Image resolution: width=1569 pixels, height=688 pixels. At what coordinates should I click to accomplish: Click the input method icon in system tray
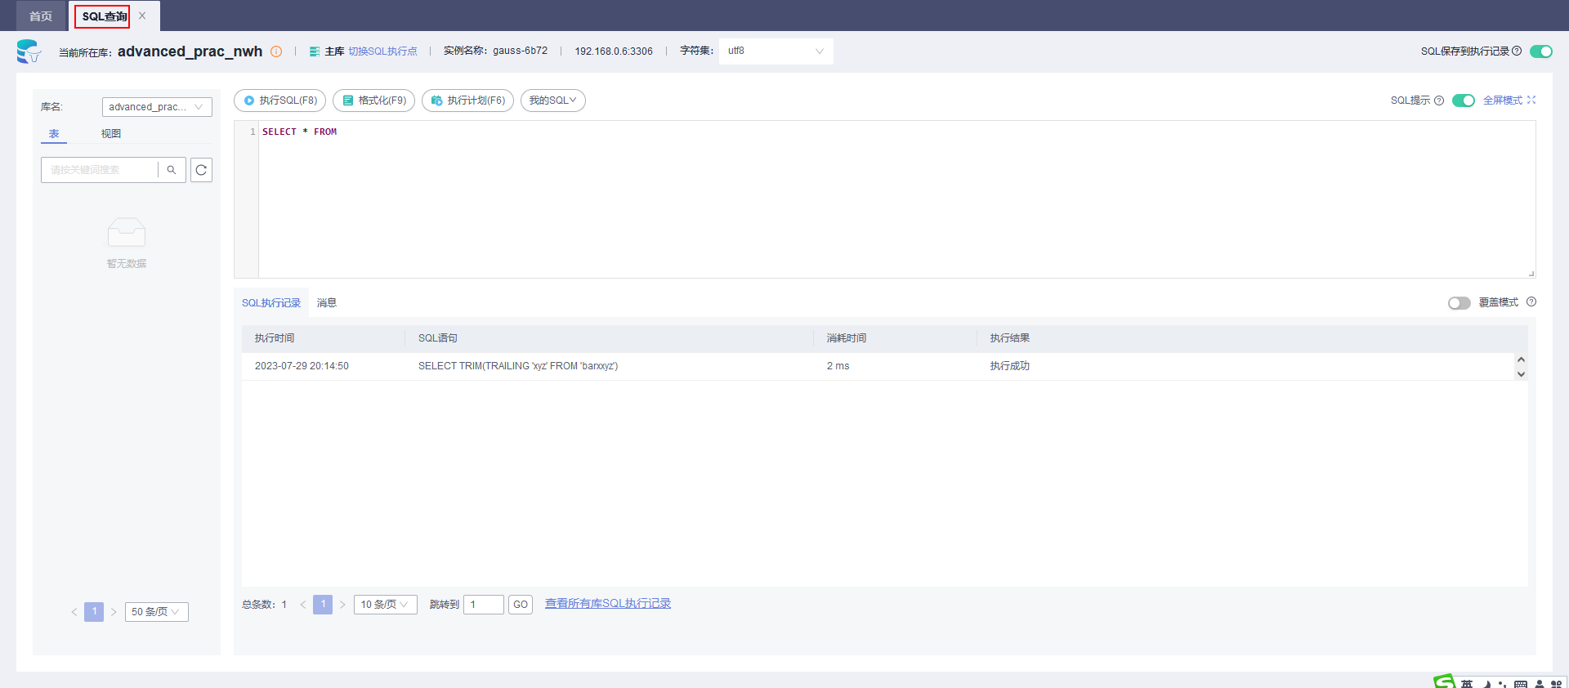coord(1444,681)
